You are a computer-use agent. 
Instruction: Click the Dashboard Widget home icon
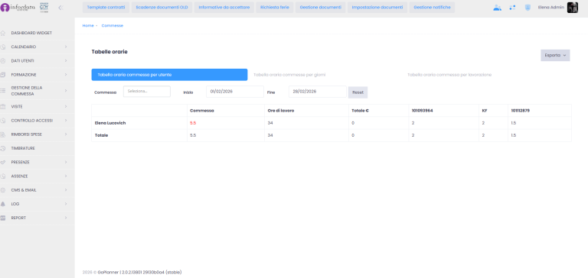point(3,33)
